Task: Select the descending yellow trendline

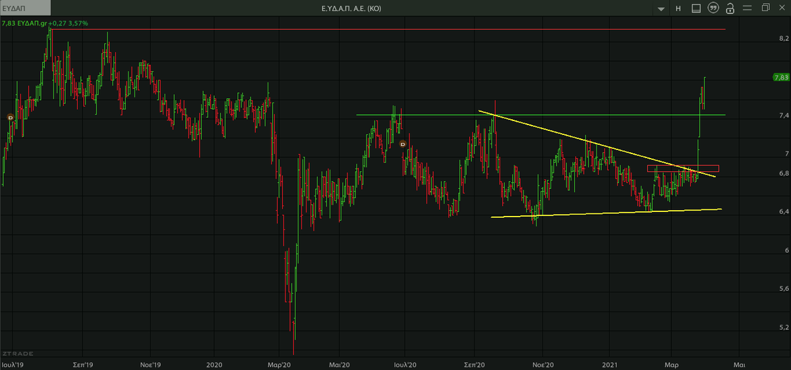Action: 597,144
